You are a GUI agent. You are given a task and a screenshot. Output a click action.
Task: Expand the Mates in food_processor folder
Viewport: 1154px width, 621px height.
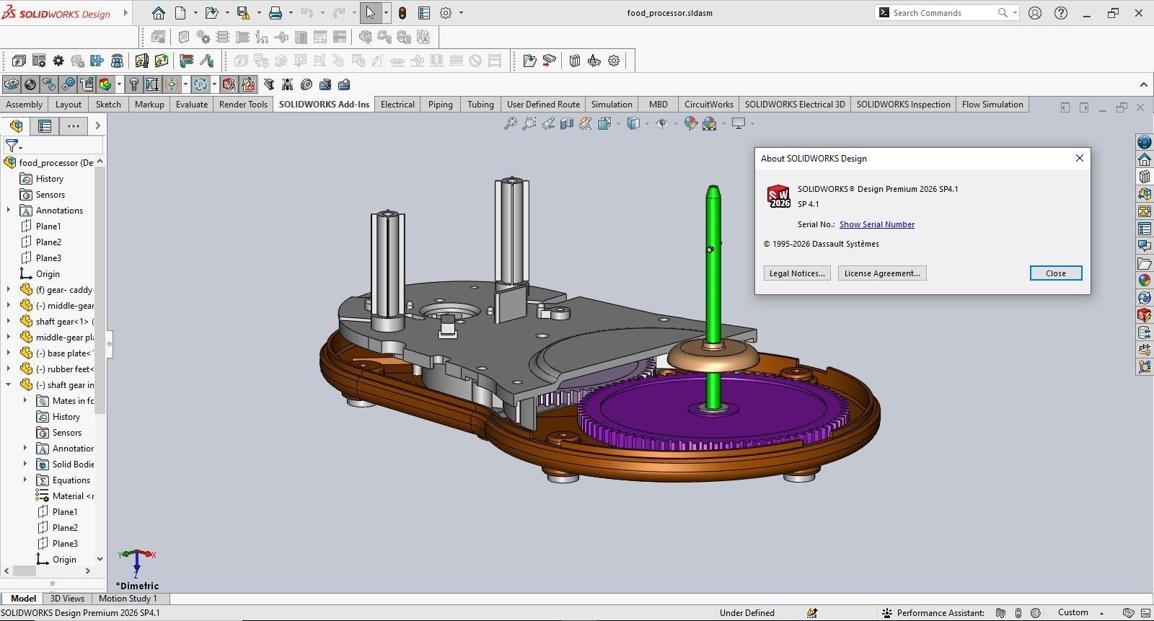pos(25,400)
